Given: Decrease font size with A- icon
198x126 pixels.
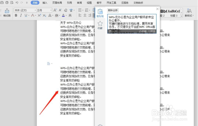Looking at the screenshot, I should click(60, 10).
